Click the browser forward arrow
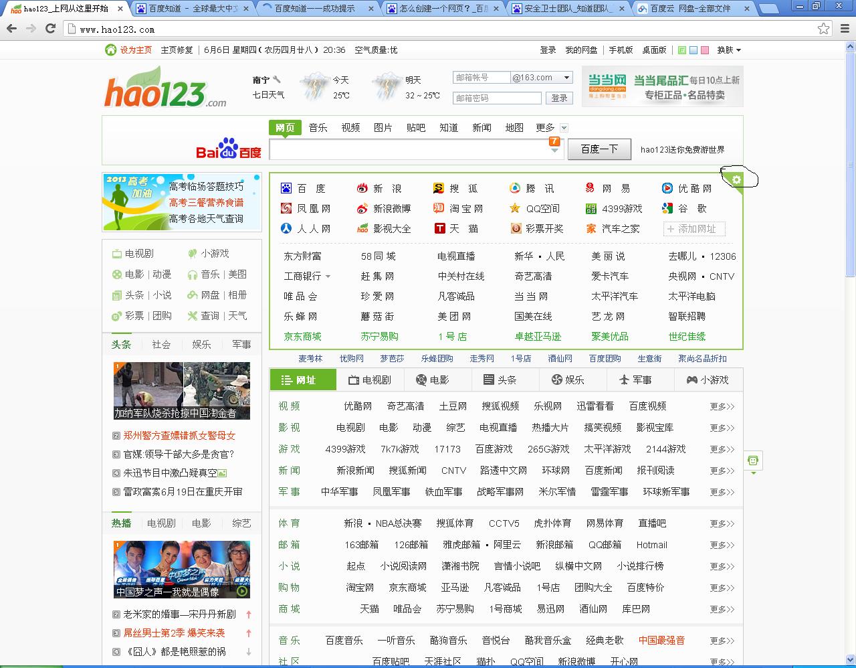856x668 pixels. (31, 29)
